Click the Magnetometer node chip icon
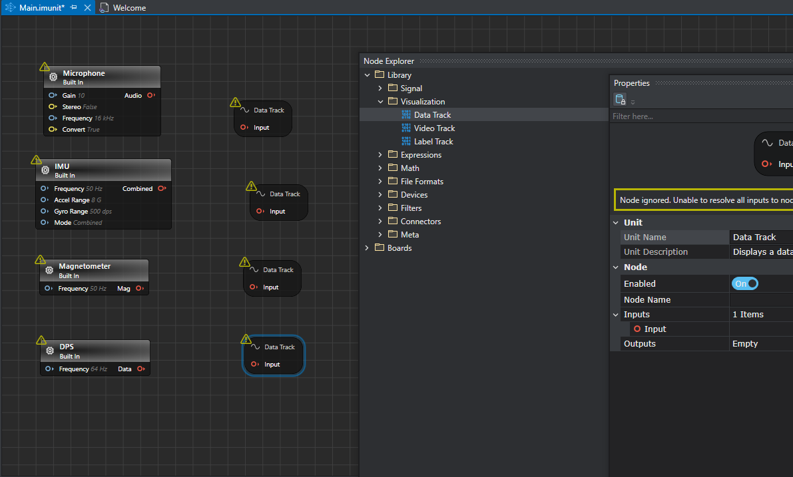793x477 pixels. [x=49, y=270]
